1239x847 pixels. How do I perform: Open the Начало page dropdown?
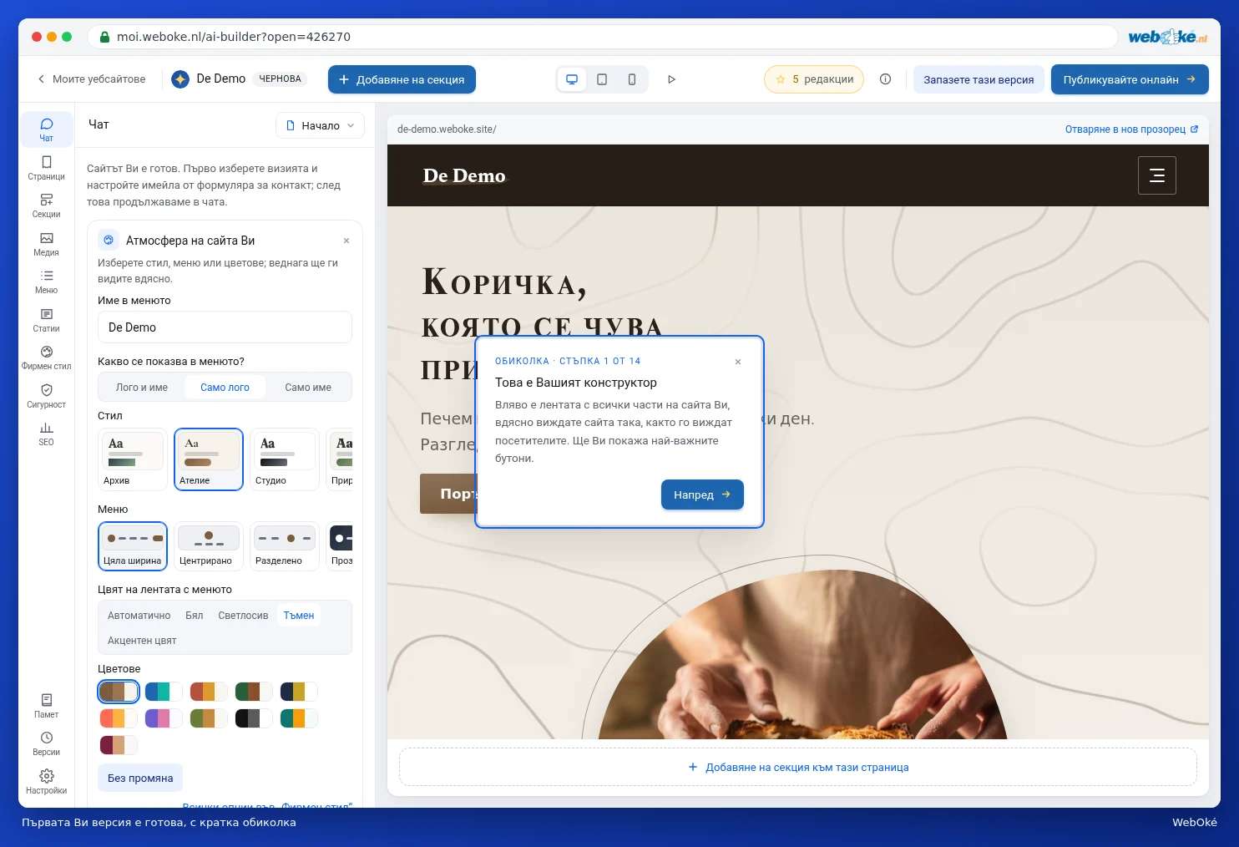tap(320, 125)
